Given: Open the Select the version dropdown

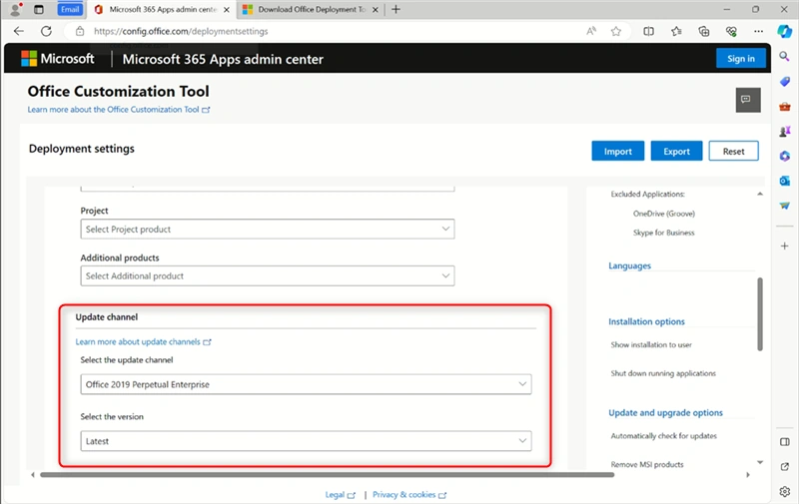Looking at the screenshot, I should pyautogui.click(x=306, y=441).
